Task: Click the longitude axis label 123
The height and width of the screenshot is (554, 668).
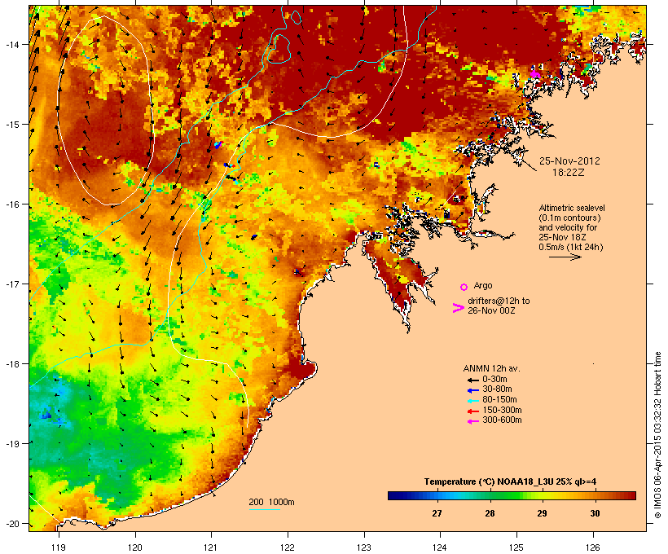Action: (x=364, y=547)
